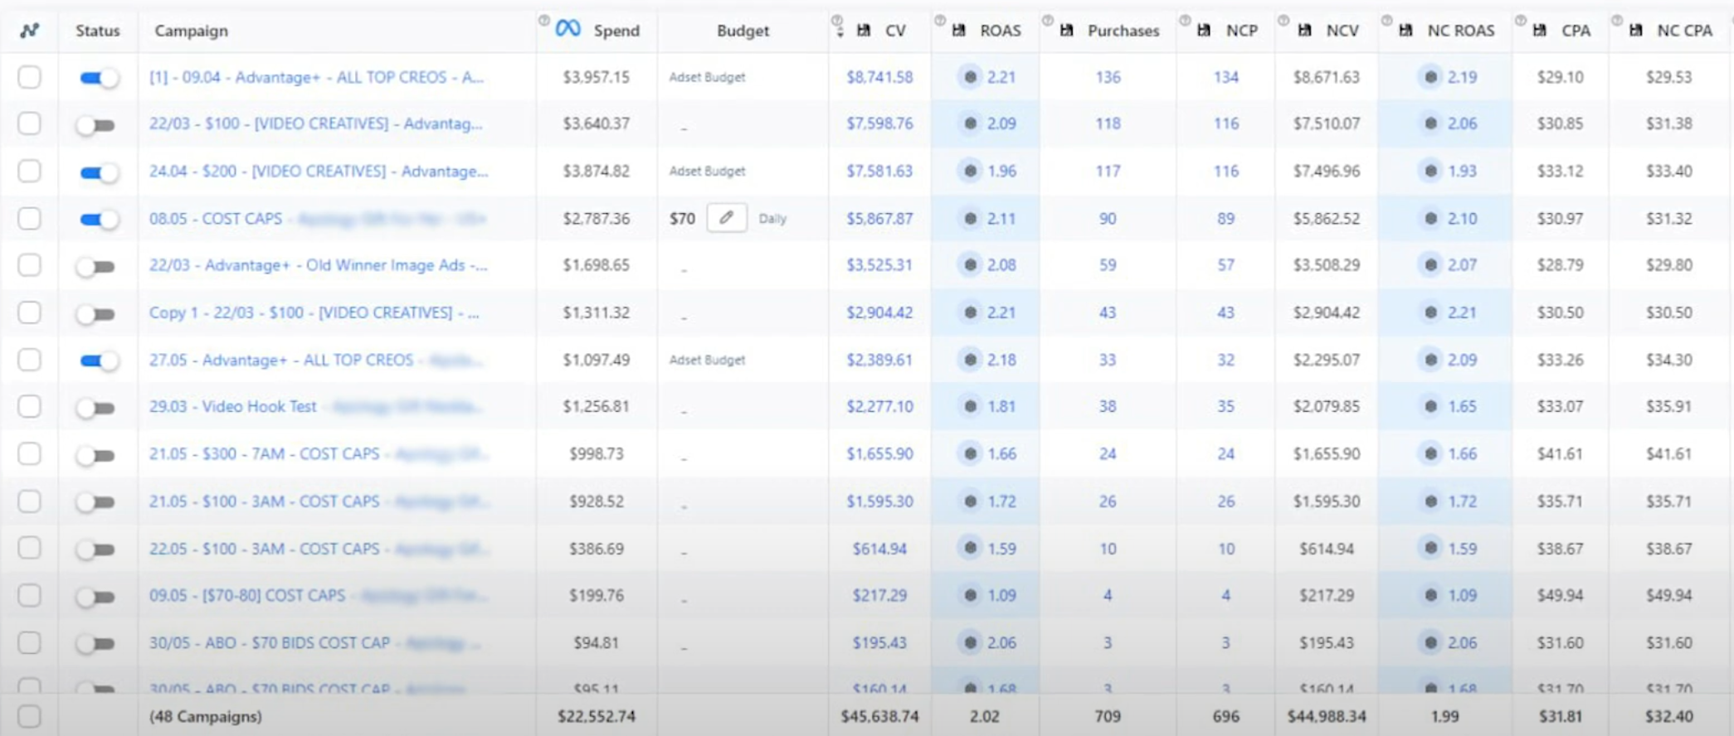Sort by the NC CPA column header
Image resolution: width=1734 pixels, height=736 pixels.
tap(1683, 31)
